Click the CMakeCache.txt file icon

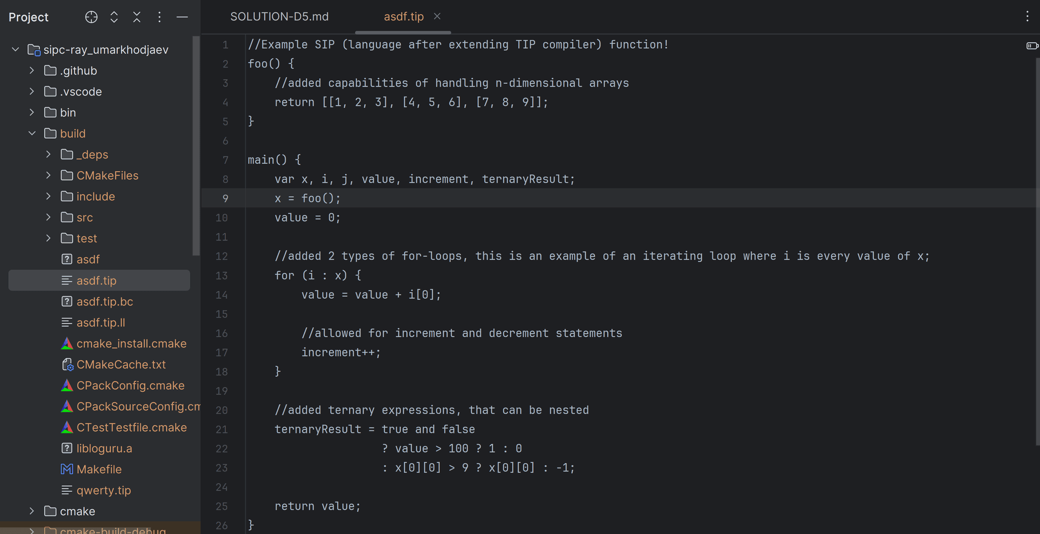67,365
